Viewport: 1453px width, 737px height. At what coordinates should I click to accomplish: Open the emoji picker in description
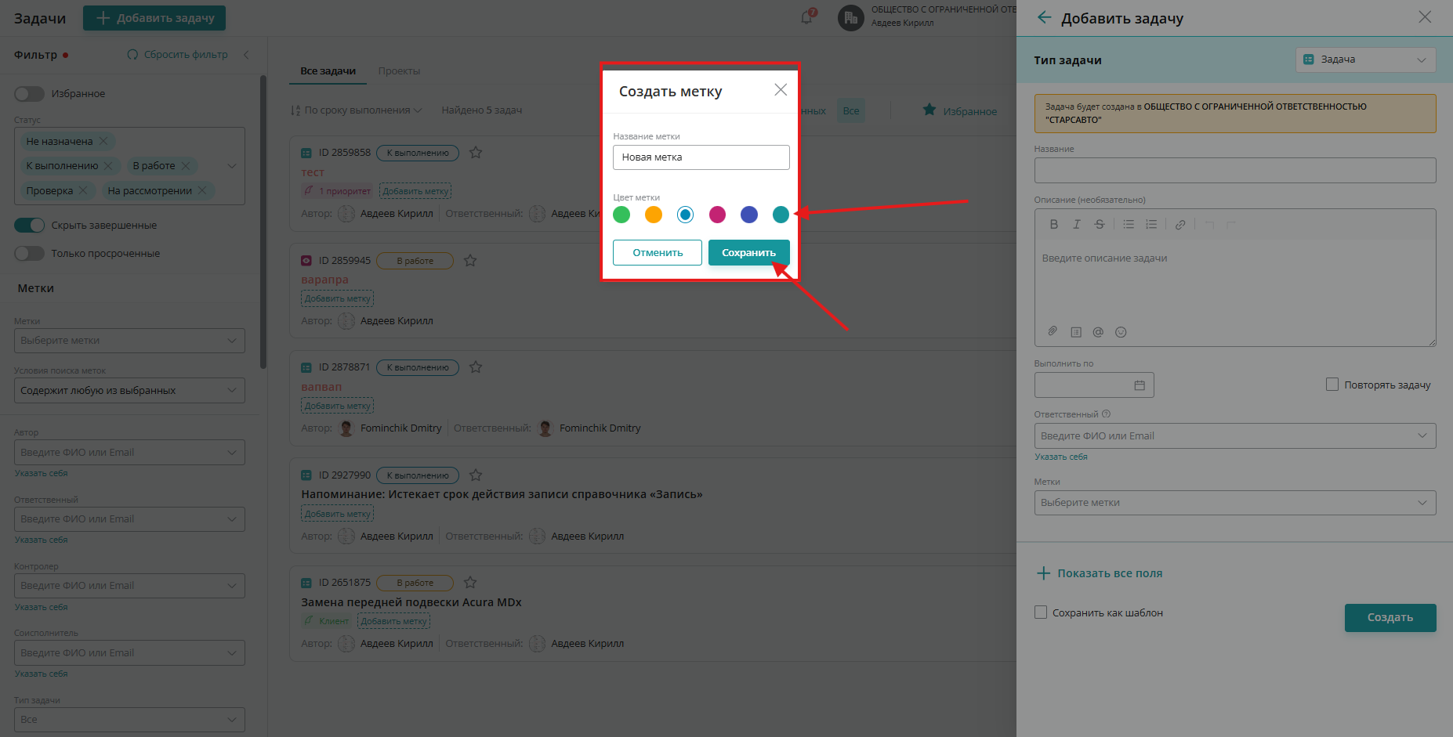click(1121, 332)
